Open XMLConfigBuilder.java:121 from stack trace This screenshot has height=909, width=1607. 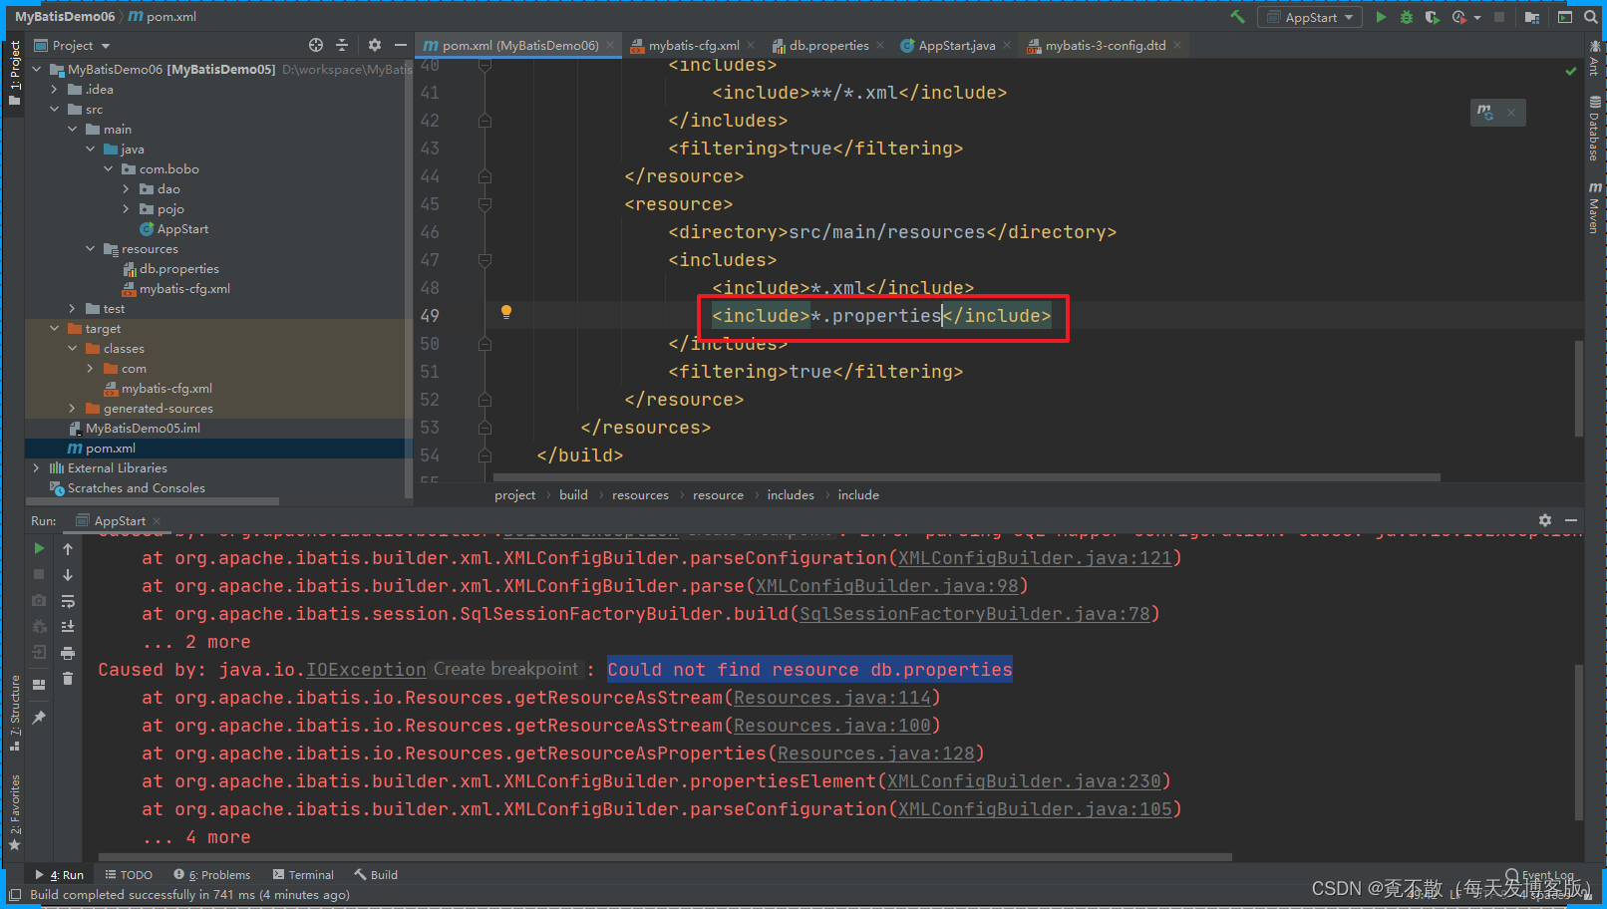coord(1034,557)
